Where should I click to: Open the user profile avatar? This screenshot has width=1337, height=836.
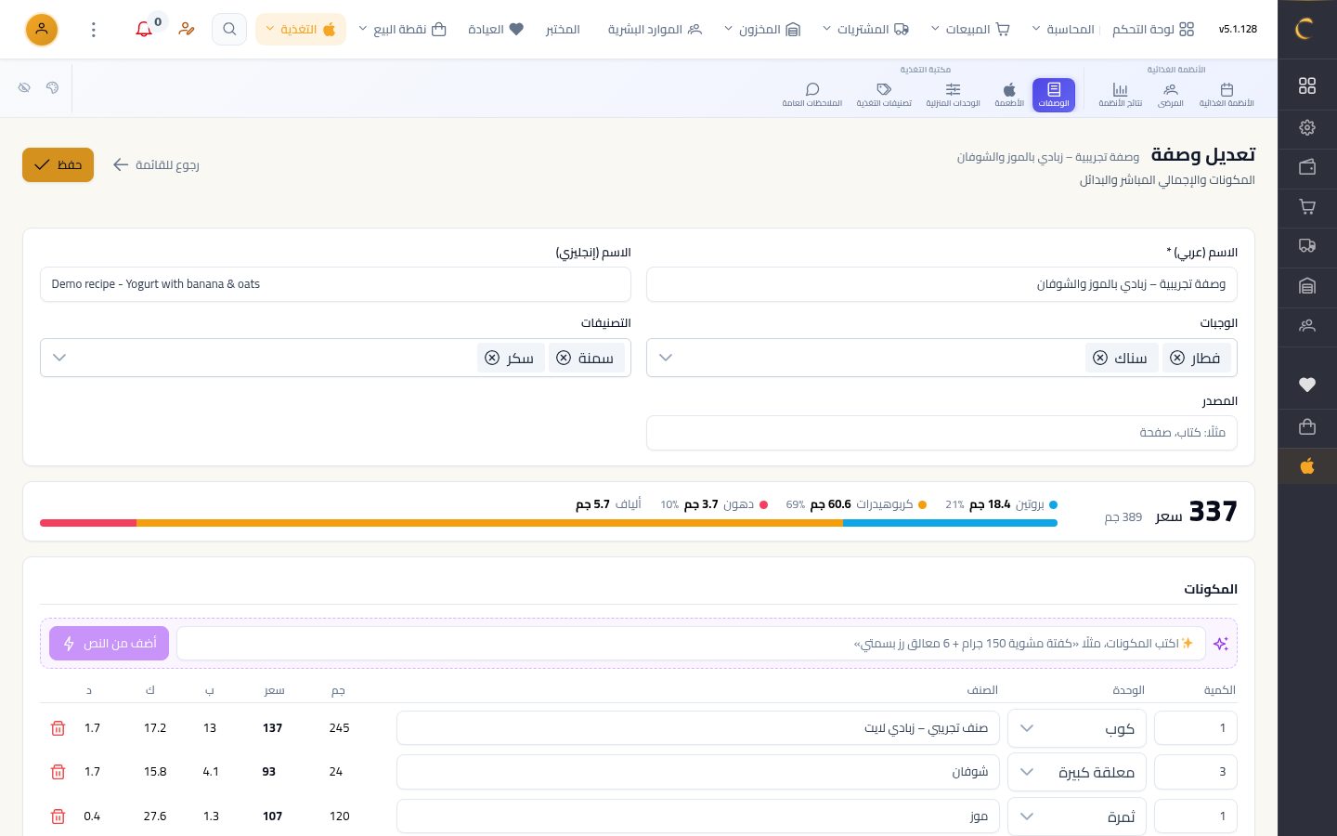pos(42,30)
